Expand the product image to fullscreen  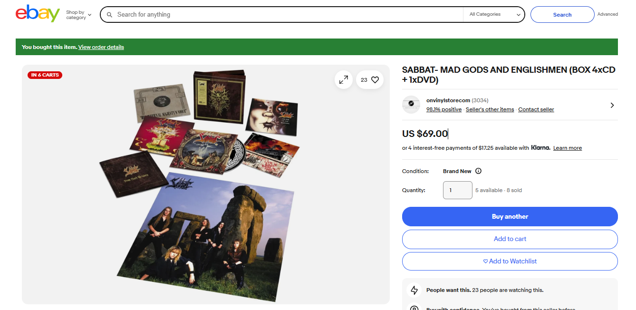(343, 80)
